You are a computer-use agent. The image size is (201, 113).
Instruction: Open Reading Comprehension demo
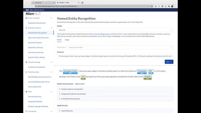click(37, 23)
